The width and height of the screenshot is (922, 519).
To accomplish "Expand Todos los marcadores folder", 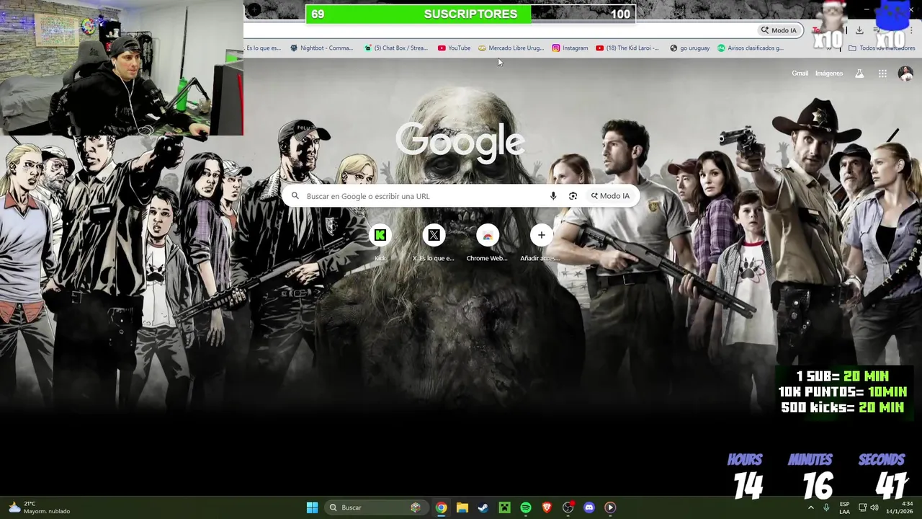I will coord(882,48).
